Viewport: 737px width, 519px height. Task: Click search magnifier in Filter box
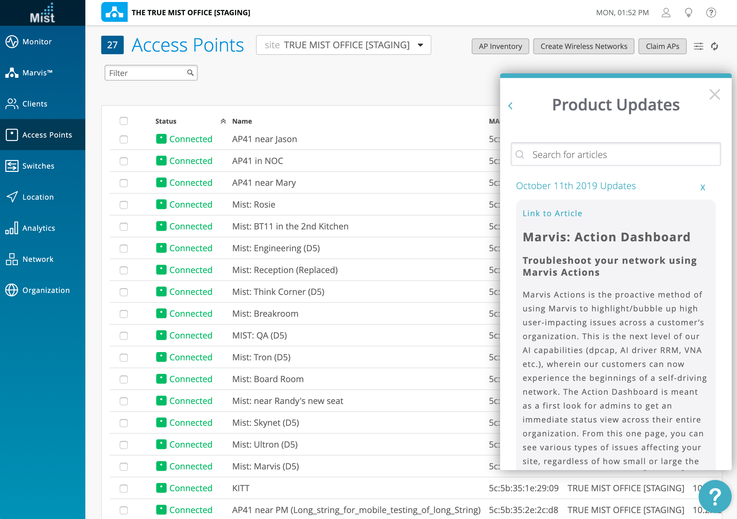coord(190,73)
